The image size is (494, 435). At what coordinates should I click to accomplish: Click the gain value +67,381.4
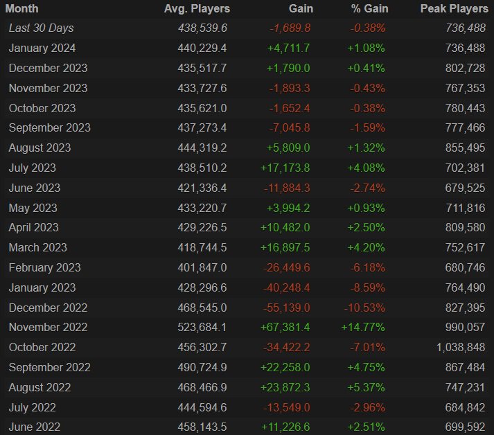(x=285, y=327)
